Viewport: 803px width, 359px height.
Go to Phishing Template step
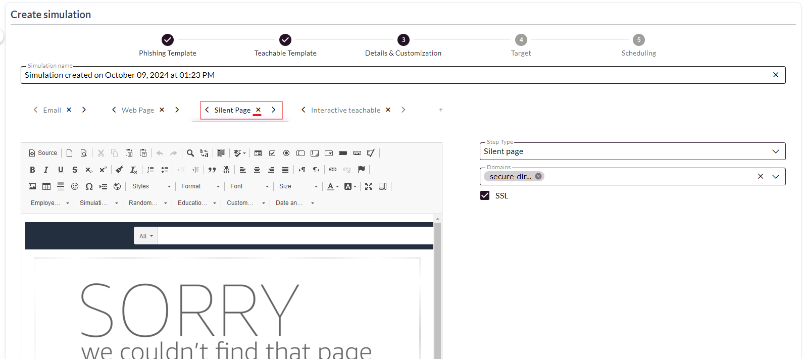pyautogui.click(x=168, y=40)
